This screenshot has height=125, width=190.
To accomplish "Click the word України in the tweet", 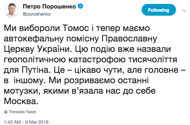I will pyautogui.click(x=55, y=49).
